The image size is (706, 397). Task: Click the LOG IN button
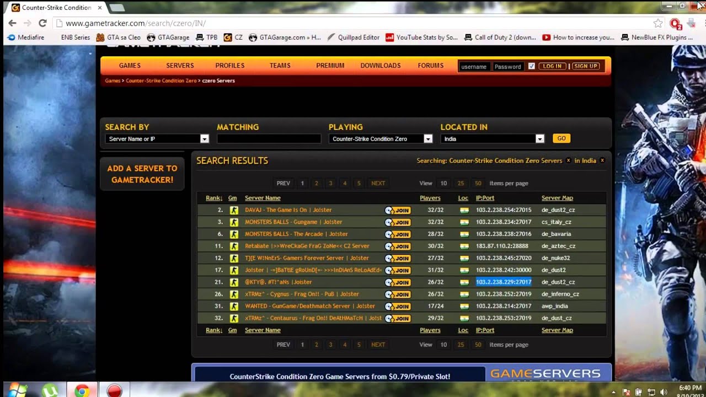552,66
